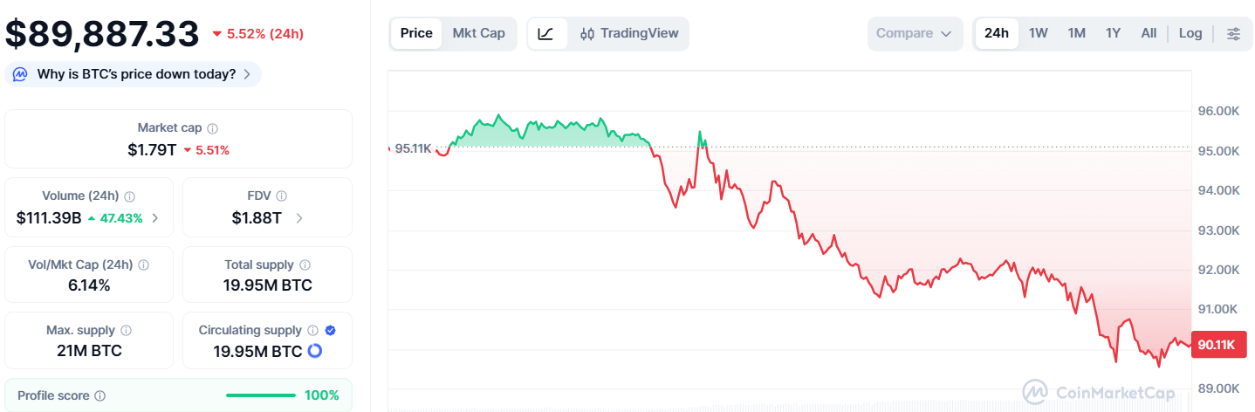Screen dimensions: 1255x412
Task: Switch to Mkt Cap tab
Action: (x=478, y=34)
